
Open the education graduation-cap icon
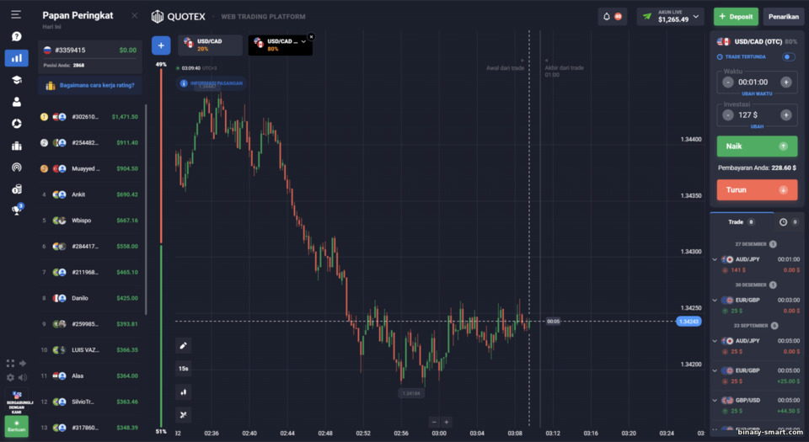tap(17, 80)
